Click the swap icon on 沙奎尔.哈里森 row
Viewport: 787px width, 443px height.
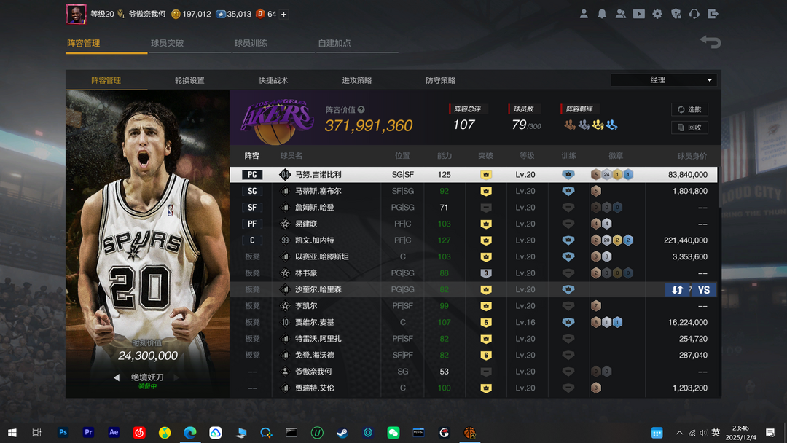pyautogui.click(x=678, y=289)
